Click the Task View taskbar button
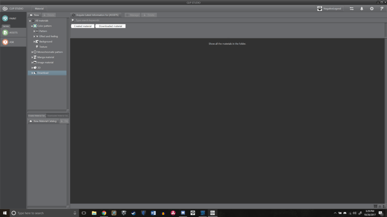The image size is (387, 217). 84,213
